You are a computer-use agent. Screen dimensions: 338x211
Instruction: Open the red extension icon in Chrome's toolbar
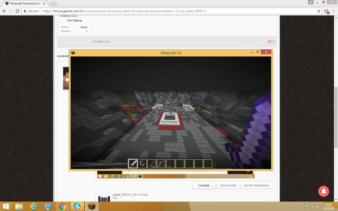coord(327,11)
